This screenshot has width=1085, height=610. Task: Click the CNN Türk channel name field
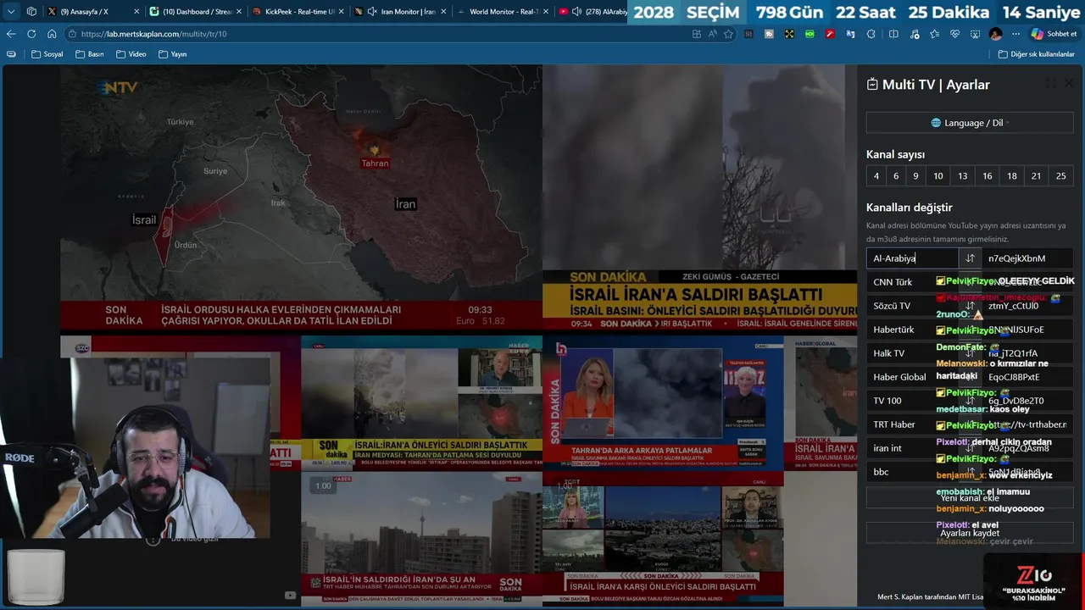(x=912, y=282)
